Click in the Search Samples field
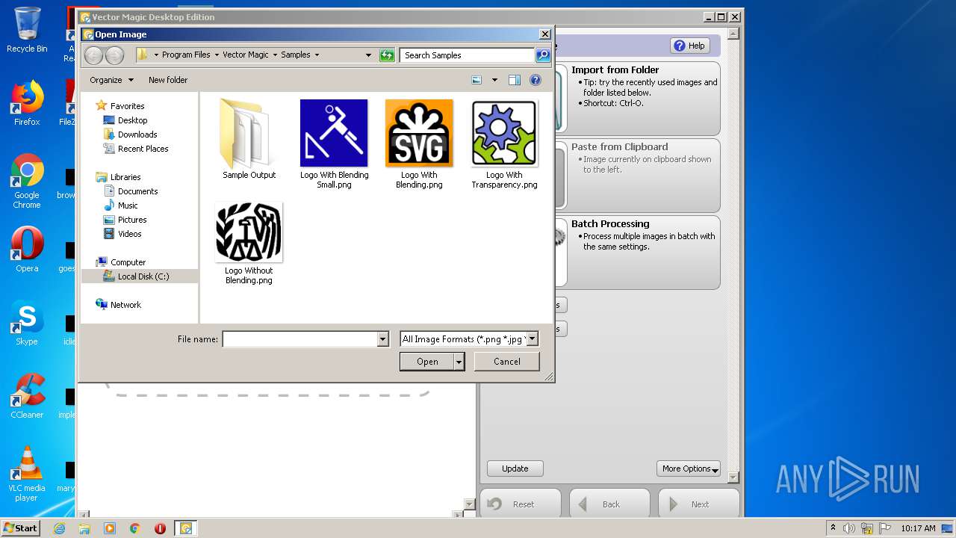Image resolution: width=956 pixels, height=538 pixels. click(468, 55)
